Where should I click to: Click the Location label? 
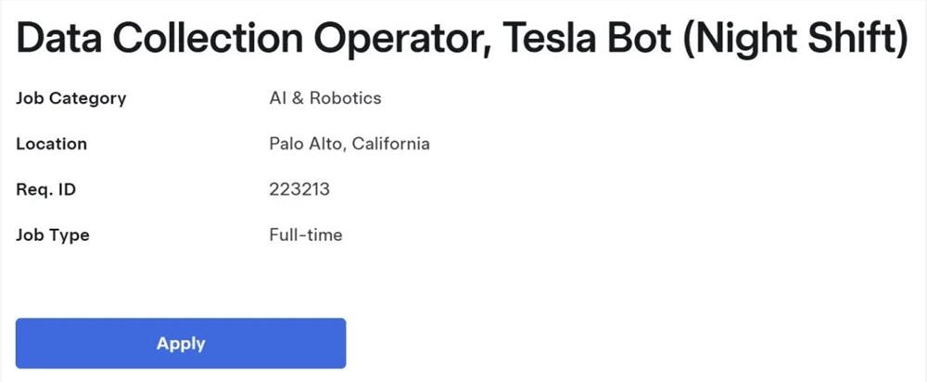(51, 144)
